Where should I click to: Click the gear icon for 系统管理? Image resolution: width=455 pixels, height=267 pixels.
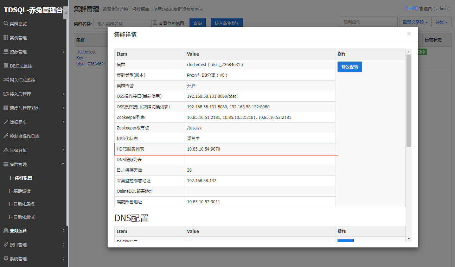(x=6, y=259)
